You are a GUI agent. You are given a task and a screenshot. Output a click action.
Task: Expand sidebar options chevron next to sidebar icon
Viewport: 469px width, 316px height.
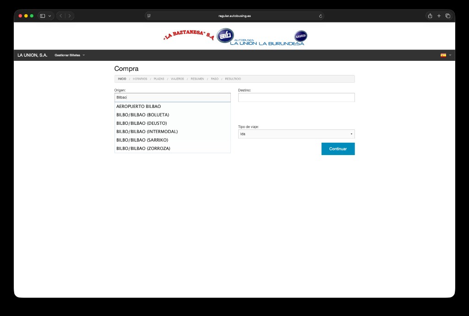point(49,16)
